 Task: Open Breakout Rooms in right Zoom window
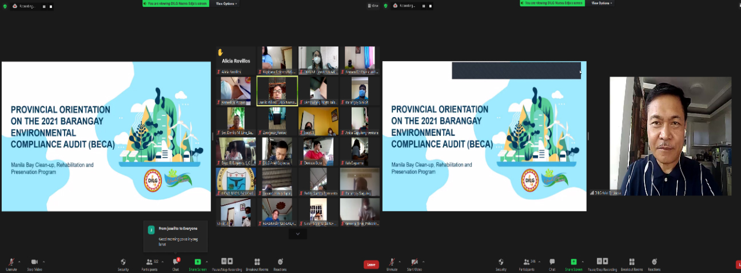632,263
